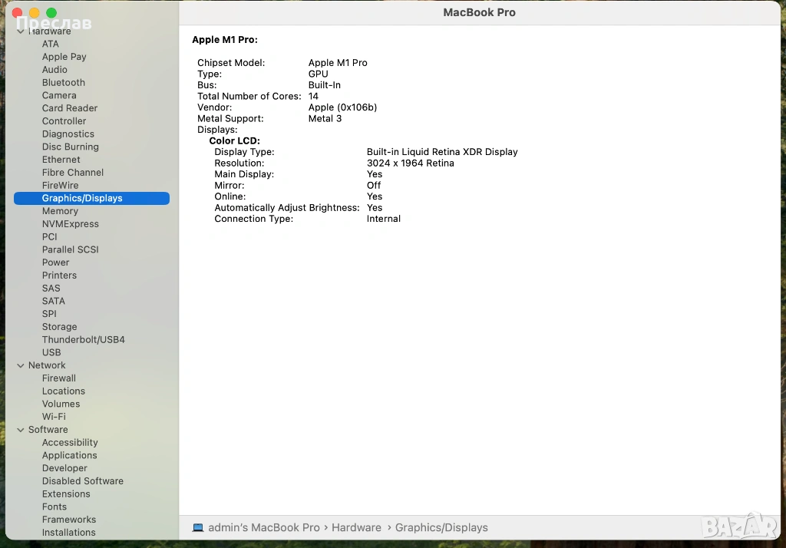Click Hardware in the bottom path bar
This screenshot has width=786, height=548.
(356, 528)
